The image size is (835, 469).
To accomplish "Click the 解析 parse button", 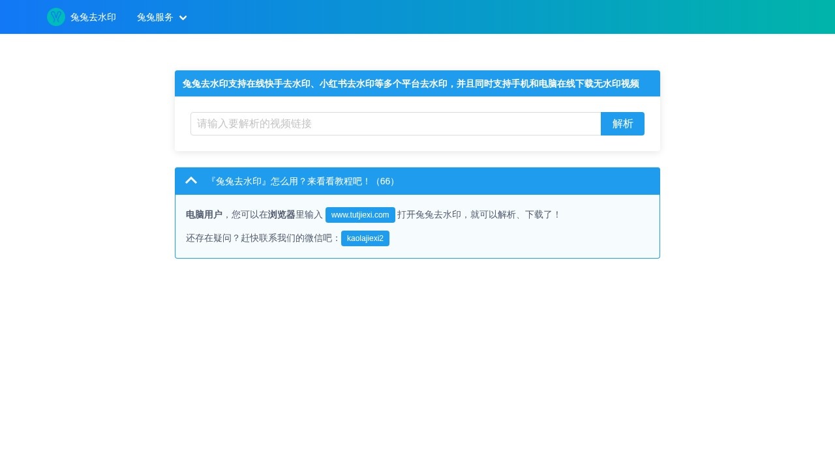I will pos(622,124).
